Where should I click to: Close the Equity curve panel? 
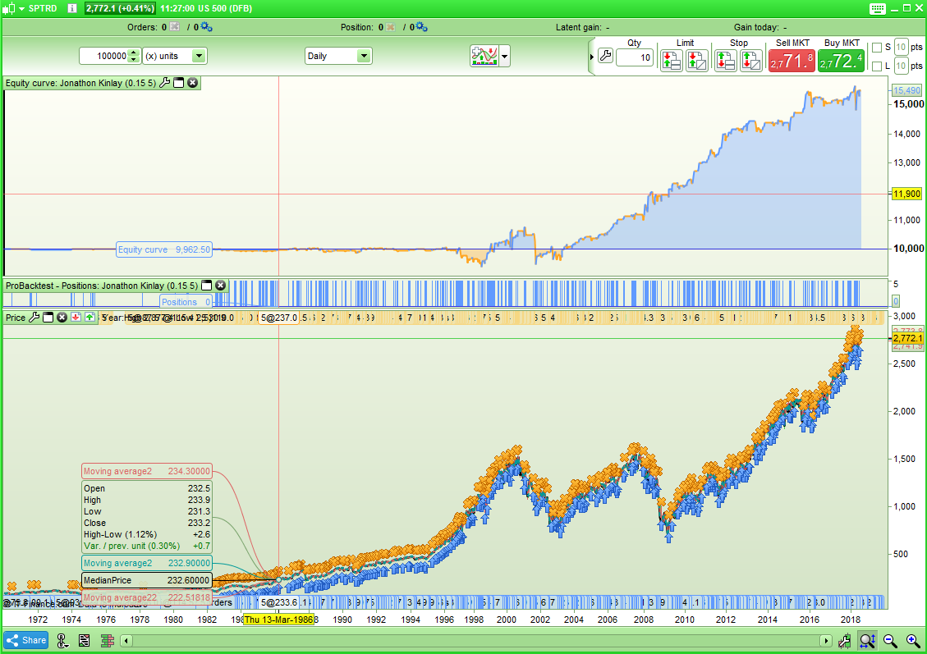pos(193,83)
